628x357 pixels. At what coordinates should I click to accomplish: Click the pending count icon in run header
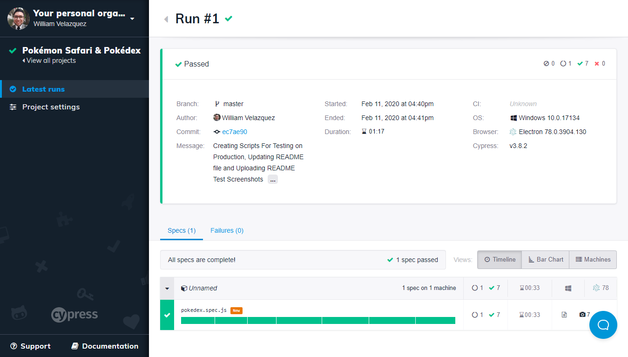point(563,64)
